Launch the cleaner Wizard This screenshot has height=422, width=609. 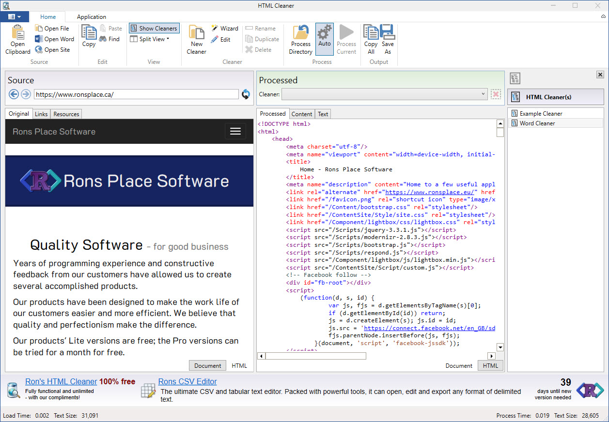pyautogui.click(x=225, y=29)
